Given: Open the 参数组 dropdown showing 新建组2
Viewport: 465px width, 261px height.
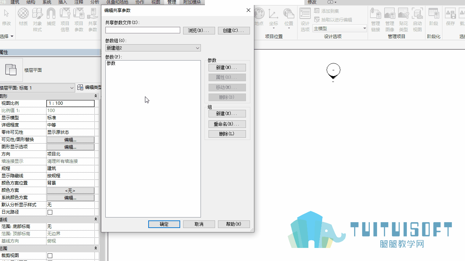Looking at the screenshot, I should (x=153, y=48).
